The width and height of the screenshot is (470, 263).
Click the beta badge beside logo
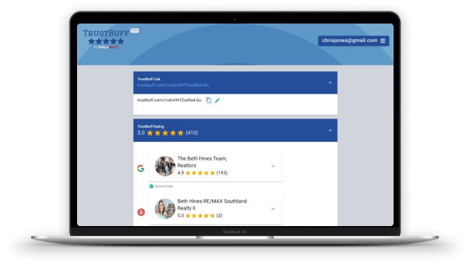pyautogui.click(x=134, y=31)
